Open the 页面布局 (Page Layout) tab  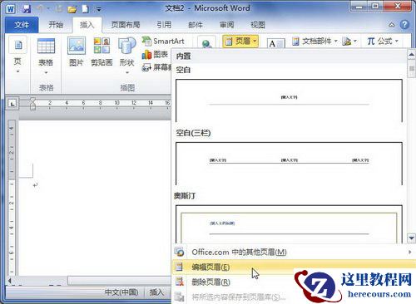click(x=126, y=25)
